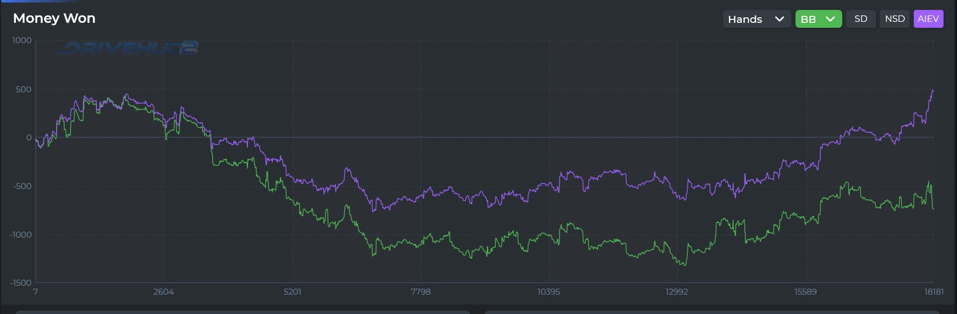This screenshot has width=957, height=314.
Task: Click the 15589 hand marker on the x-axis
Action: point(805,292)
